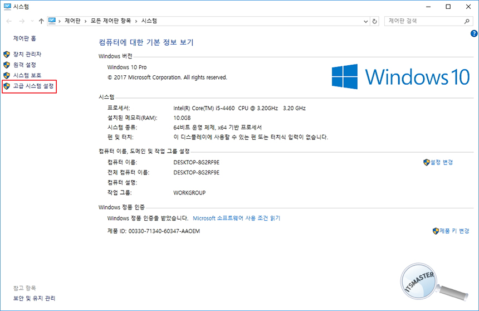Open recent locations dropdown arrow
Viewport: 479px width, 311px height.
point(32,21)
